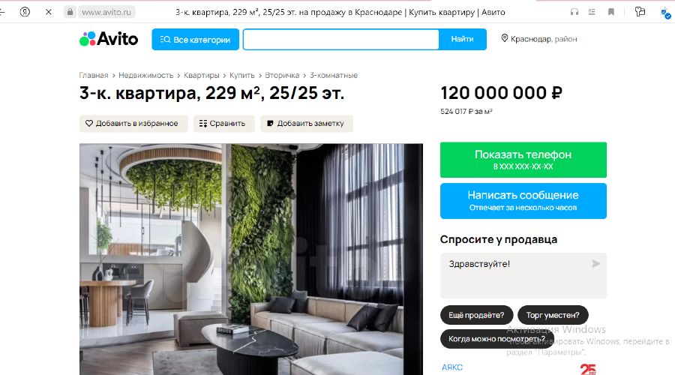Open the Все категории menu
The image size is (675, 375).
196,39
